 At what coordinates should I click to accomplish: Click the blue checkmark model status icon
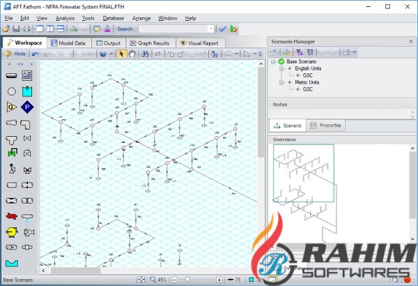[223, 29]
